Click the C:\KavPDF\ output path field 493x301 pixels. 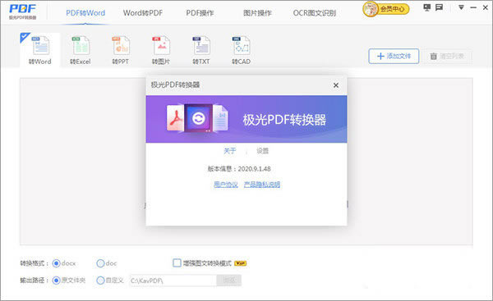coord(173,280)
